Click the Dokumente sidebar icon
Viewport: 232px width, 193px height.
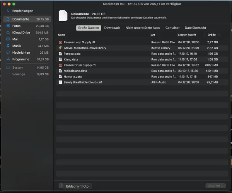[x=8, y=19]
